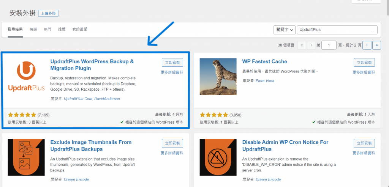
Task: Click WP Fastest Cache star rating
Action: [x=214, y=115]
